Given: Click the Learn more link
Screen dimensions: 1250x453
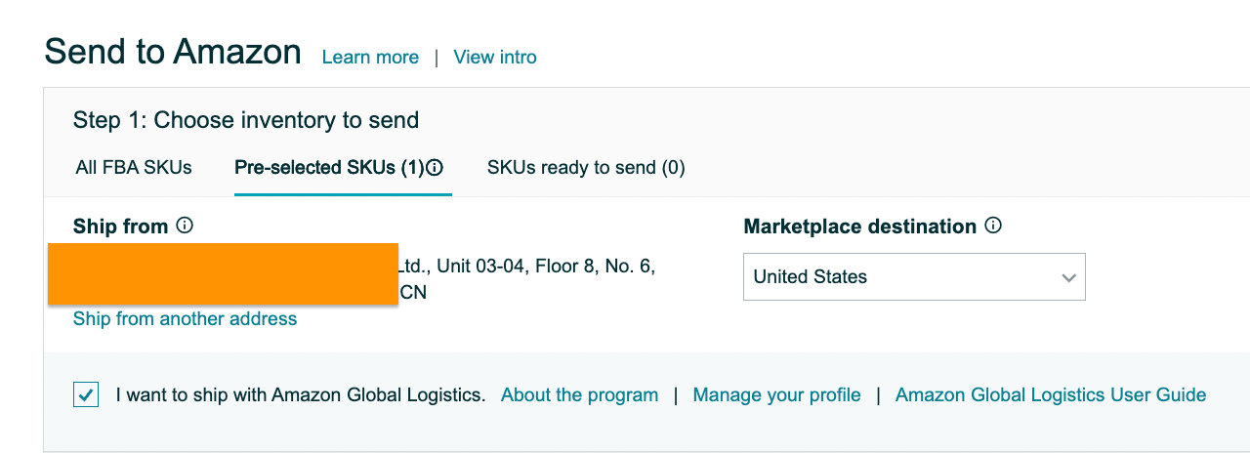Looking at the screenshot, I should coord(370,58).
